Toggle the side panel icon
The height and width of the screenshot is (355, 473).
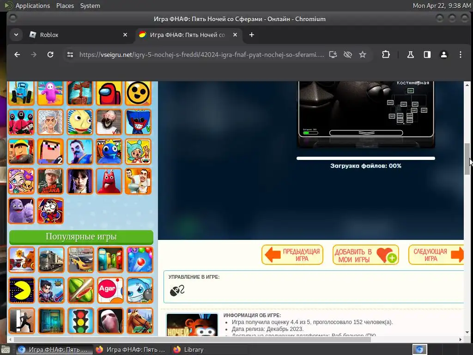[427, 55]
